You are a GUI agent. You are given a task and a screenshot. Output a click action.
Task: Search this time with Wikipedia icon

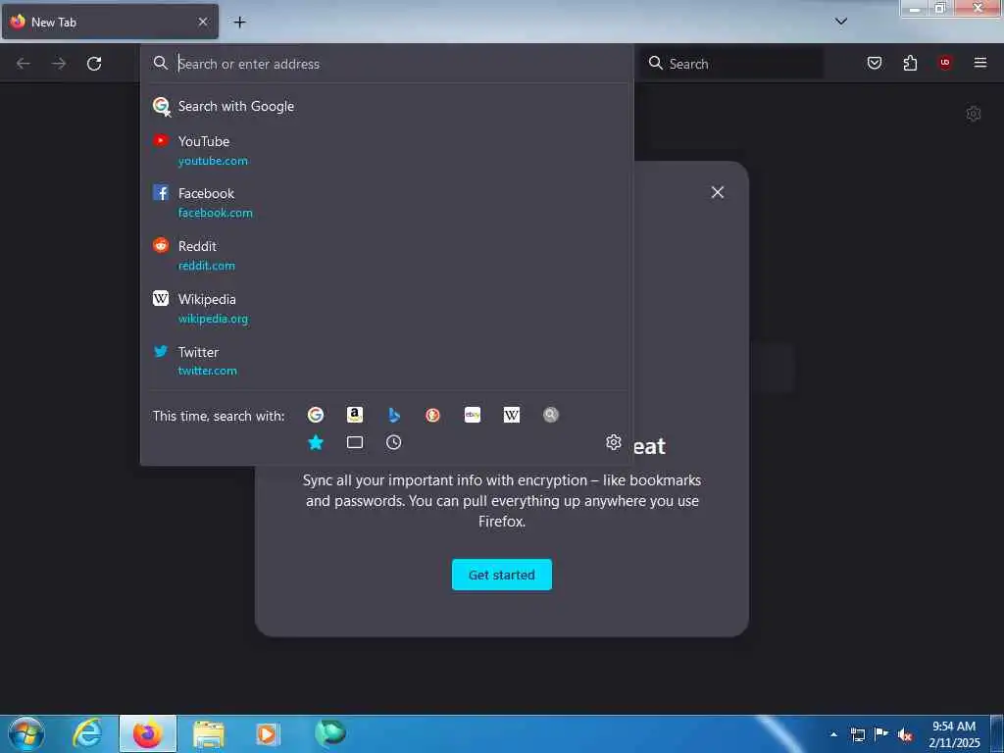(x=512, y=415)
